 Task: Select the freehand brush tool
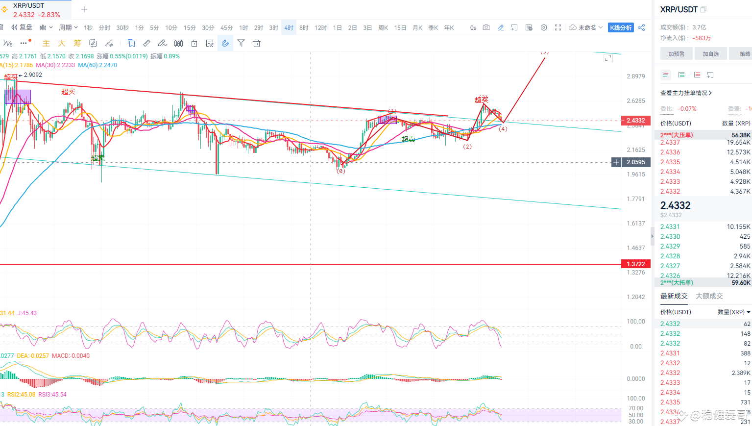pos(162,43)
